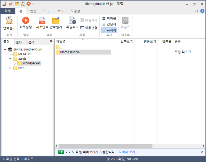The height and width of the screenshot is (162, 206).
Task: Select the 홈 ribbon tab
Action: (21, 11)
